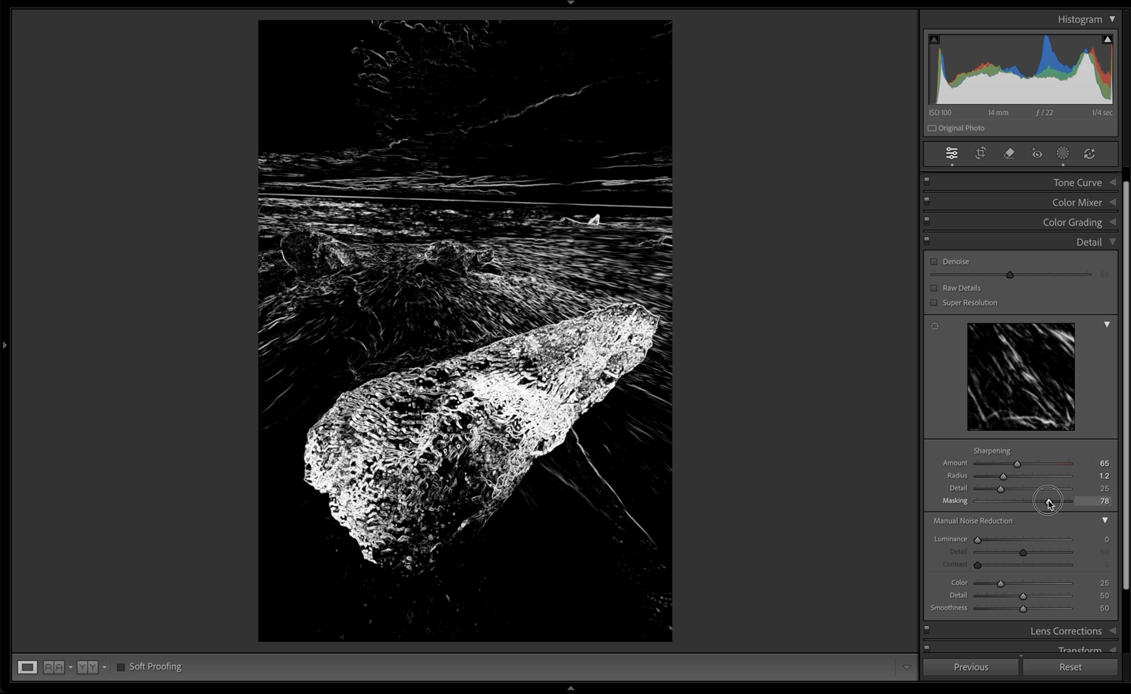
Task: Toggle the shadow clipping indicator in histogram
Action: pyautogui.click(x=934, y=39)
